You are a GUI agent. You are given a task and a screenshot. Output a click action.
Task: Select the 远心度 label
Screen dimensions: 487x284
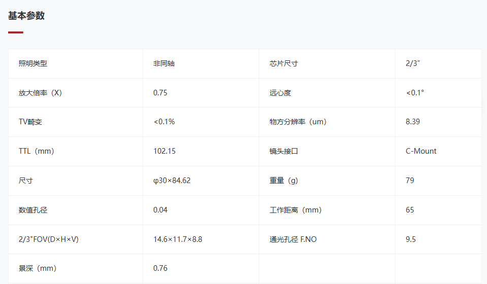coord(280,93)
